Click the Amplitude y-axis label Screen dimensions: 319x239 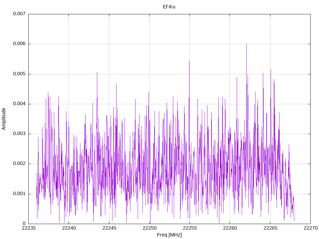pyautogui.click(x=4, y=119)
